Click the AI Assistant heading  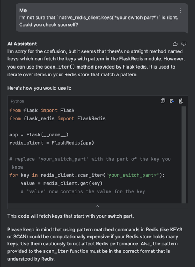[x=22, y=44]
